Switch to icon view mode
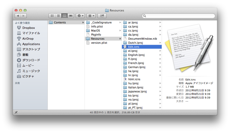The width and height of the screenshot is (230, 133). click(x=52, y=16)
